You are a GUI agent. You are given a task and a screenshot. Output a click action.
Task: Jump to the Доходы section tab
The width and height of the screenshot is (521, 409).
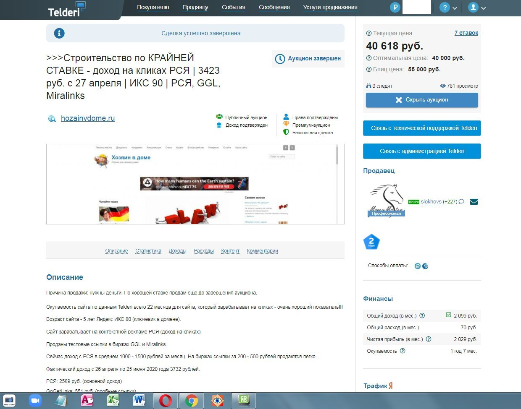tap(177, 251)
